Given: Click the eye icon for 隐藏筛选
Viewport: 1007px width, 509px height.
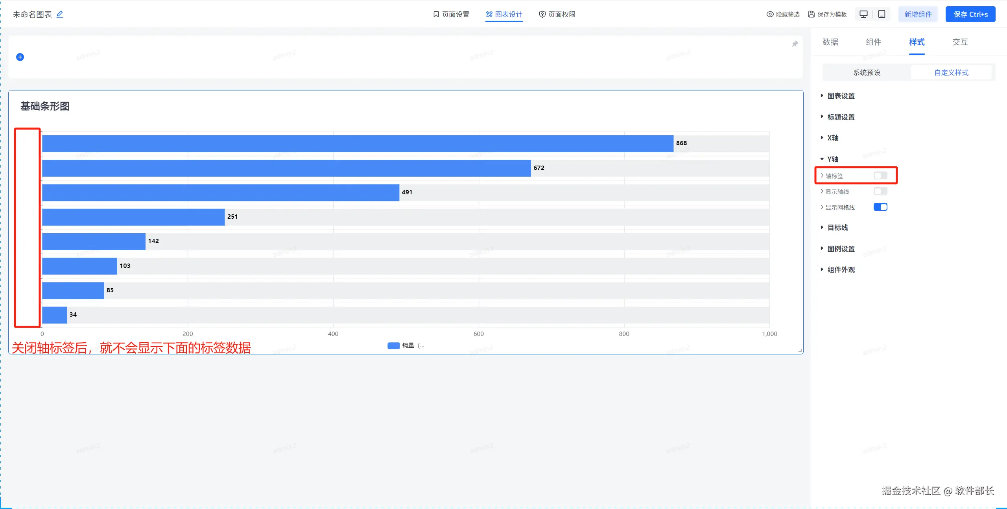Looking at the screenshot, I should pos(770,14).
